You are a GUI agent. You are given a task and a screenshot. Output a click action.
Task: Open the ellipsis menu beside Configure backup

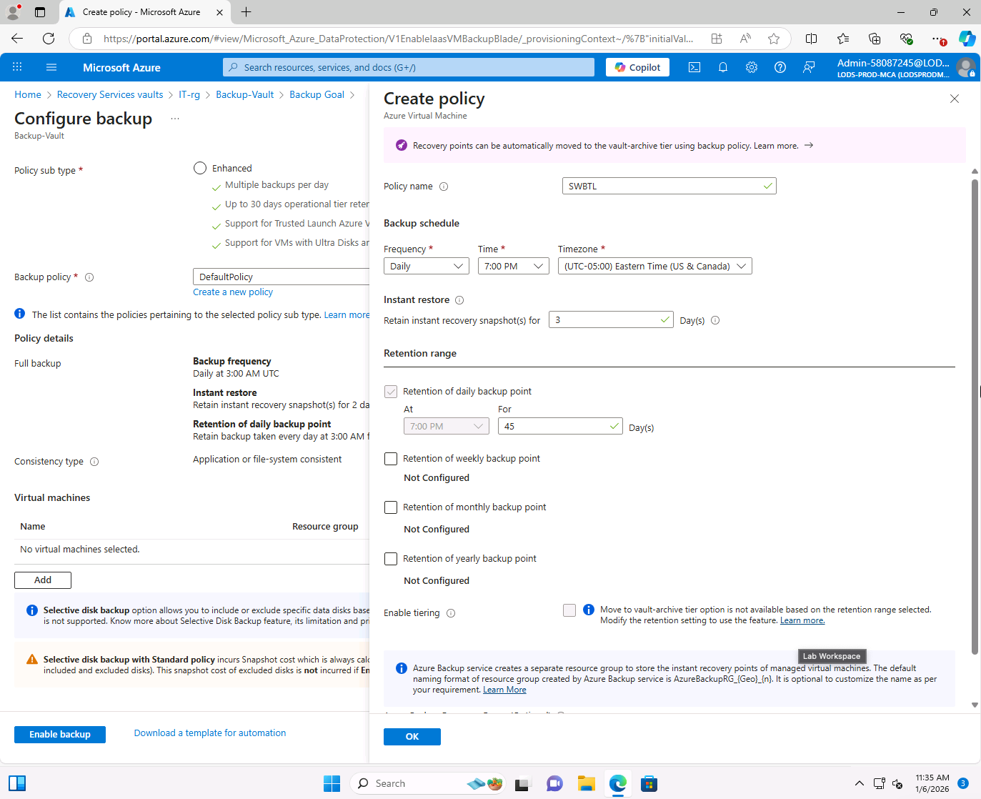(175, 119)
